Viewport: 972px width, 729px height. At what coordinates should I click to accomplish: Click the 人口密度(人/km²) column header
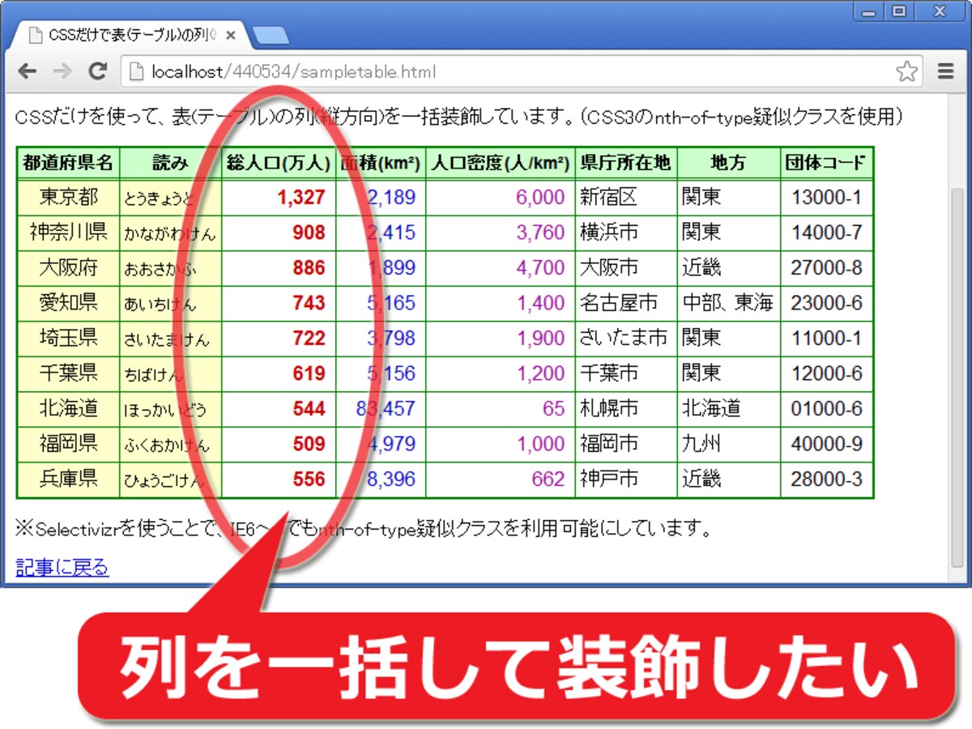tap(500, 163)
